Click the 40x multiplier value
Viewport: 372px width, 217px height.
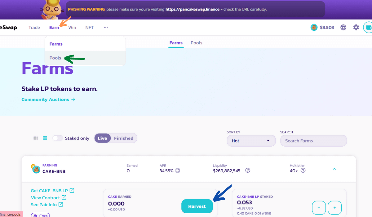[x=294, y=170]
